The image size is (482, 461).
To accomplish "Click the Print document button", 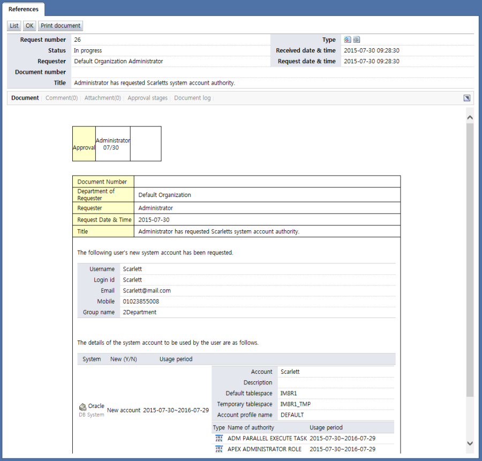I will tap(61, 26).
